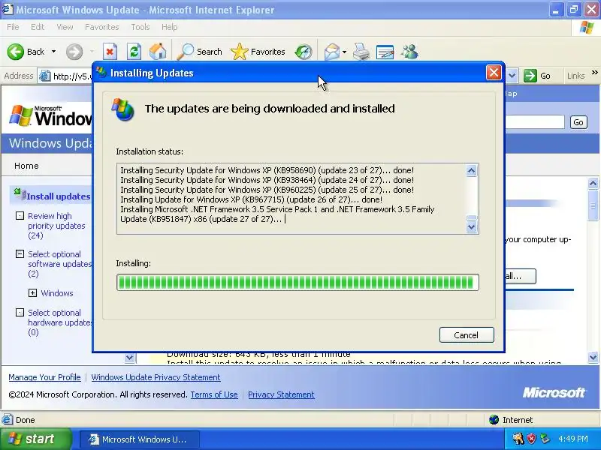Open the Edit menu
The width and height of the screenshot is (601, 450).
click(x=37, y=27)
